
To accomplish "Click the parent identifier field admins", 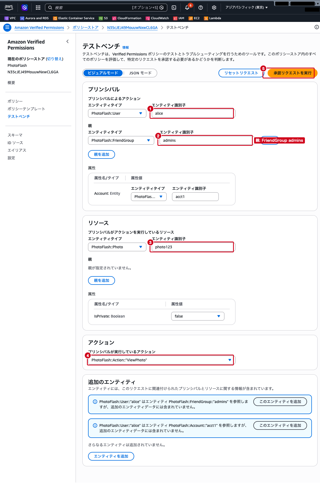I will tap(207, 140).
